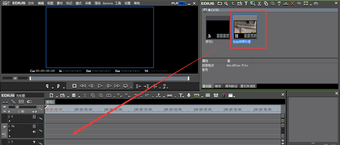Click the 序列1 sequence tab on timeline
Screen dimensions: 340x145
click(50, 102)
